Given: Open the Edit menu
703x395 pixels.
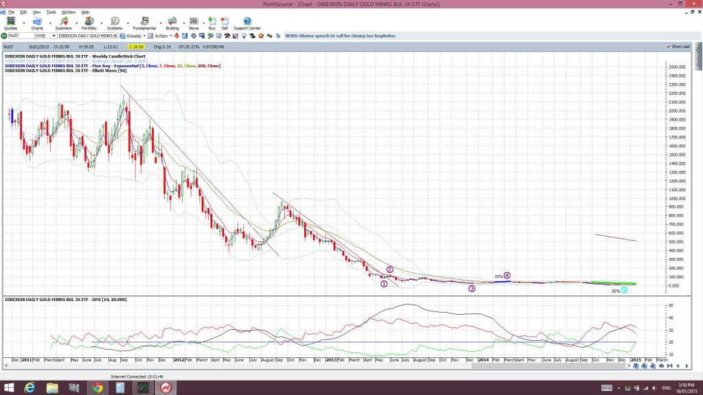Looking at the screenshot, I should click(23, 12).
